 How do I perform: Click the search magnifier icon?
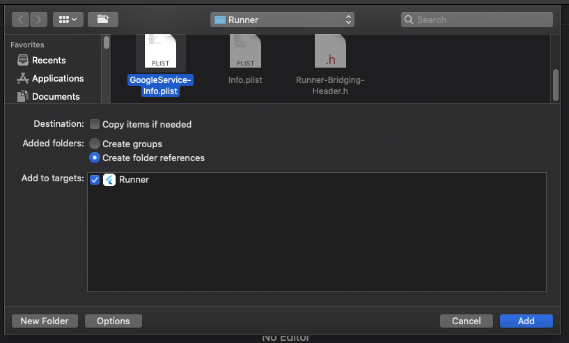tap(409, 20)
